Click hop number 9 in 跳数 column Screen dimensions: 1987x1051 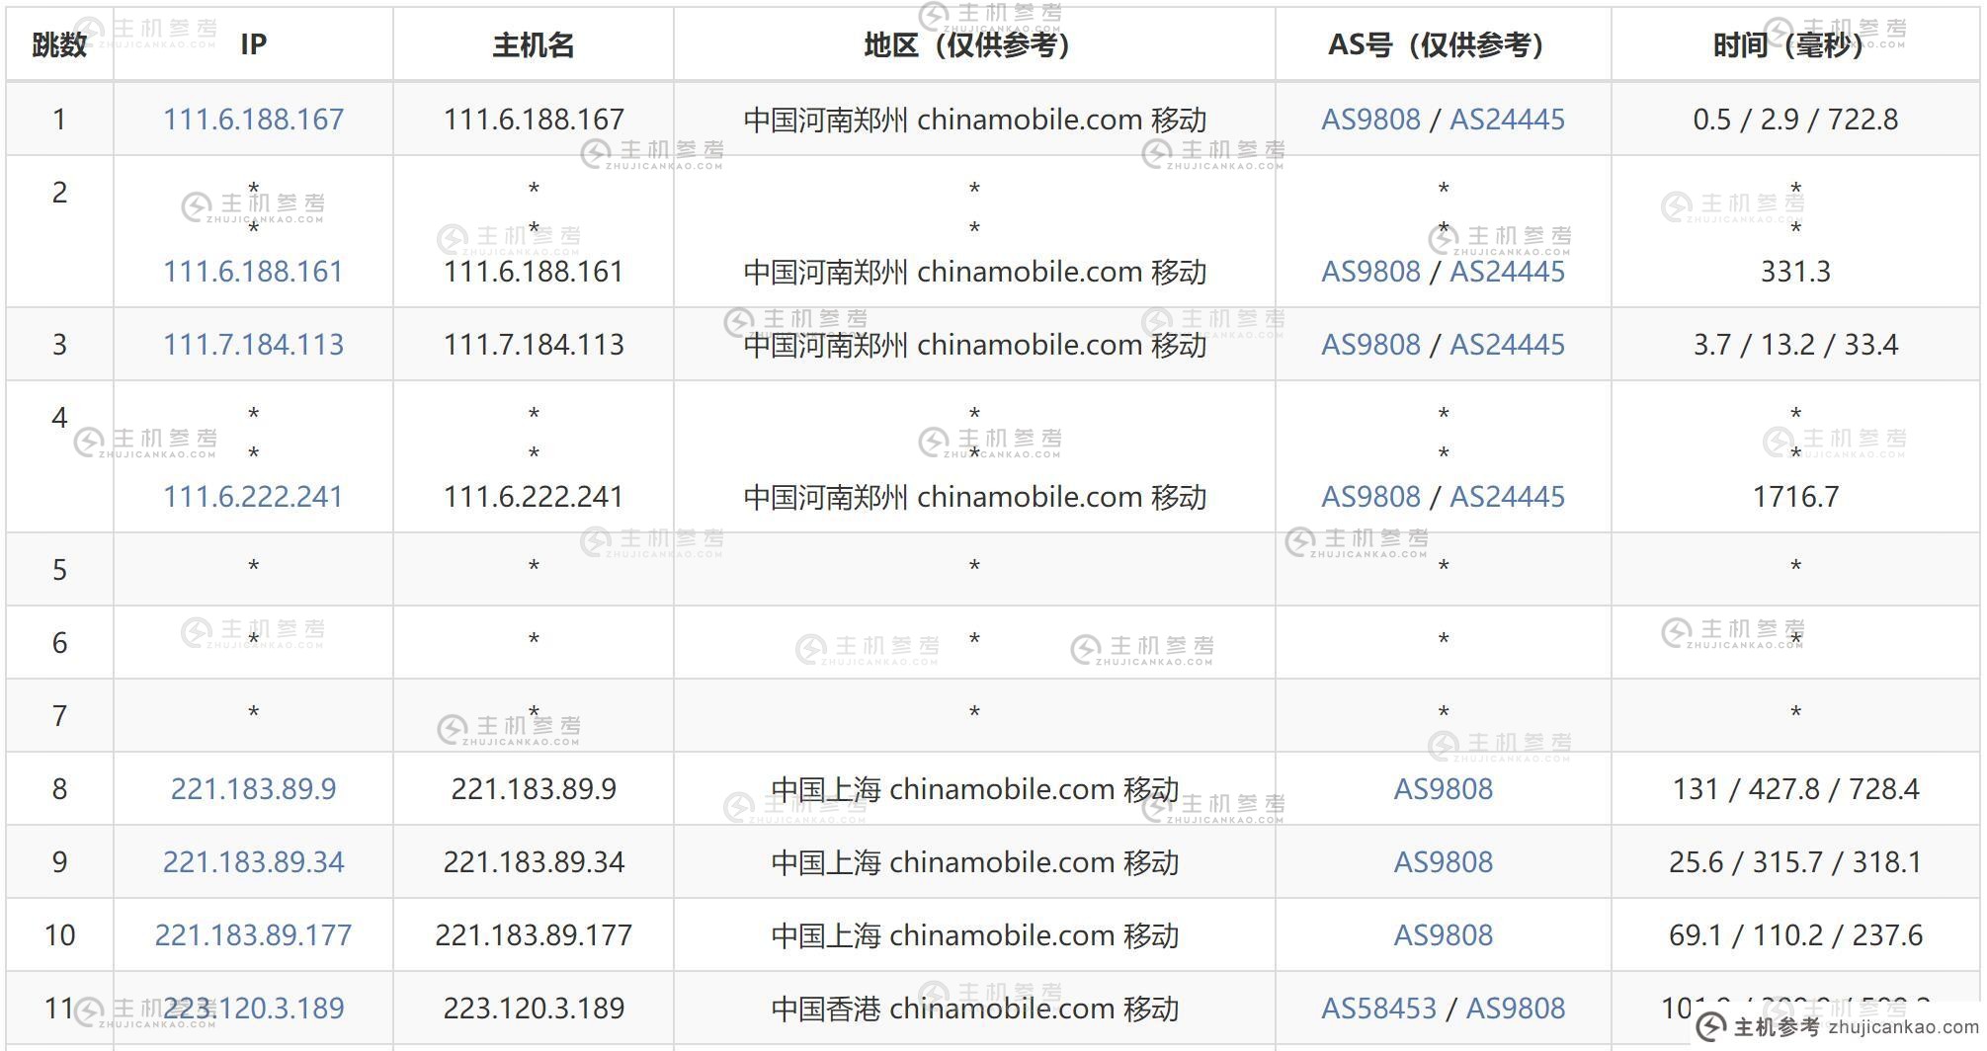[59, 862]
